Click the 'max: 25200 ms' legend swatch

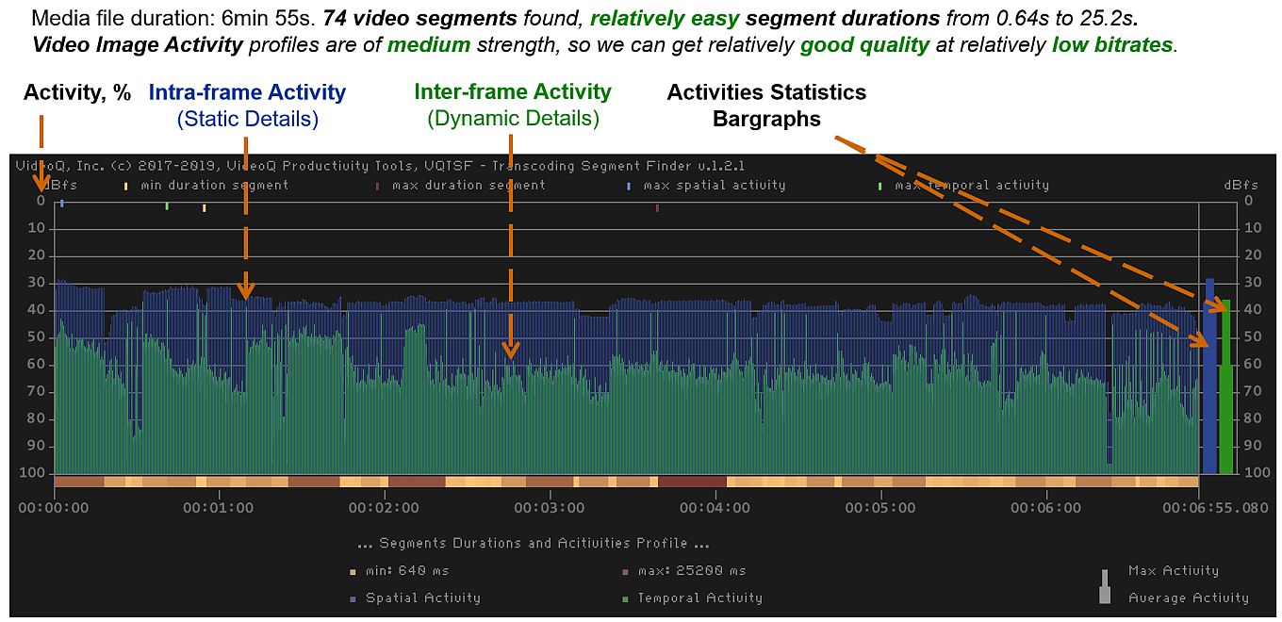625,571
